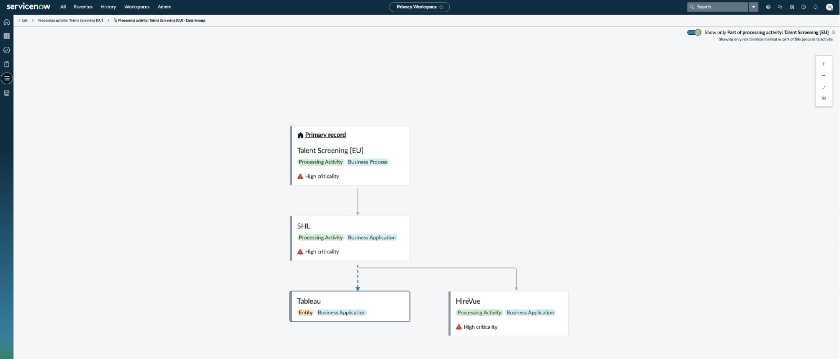The height and width of the screenshot is (359, 840).
Task: Click SHL high criticality warning icon
Action: click(x=300, y=252)
